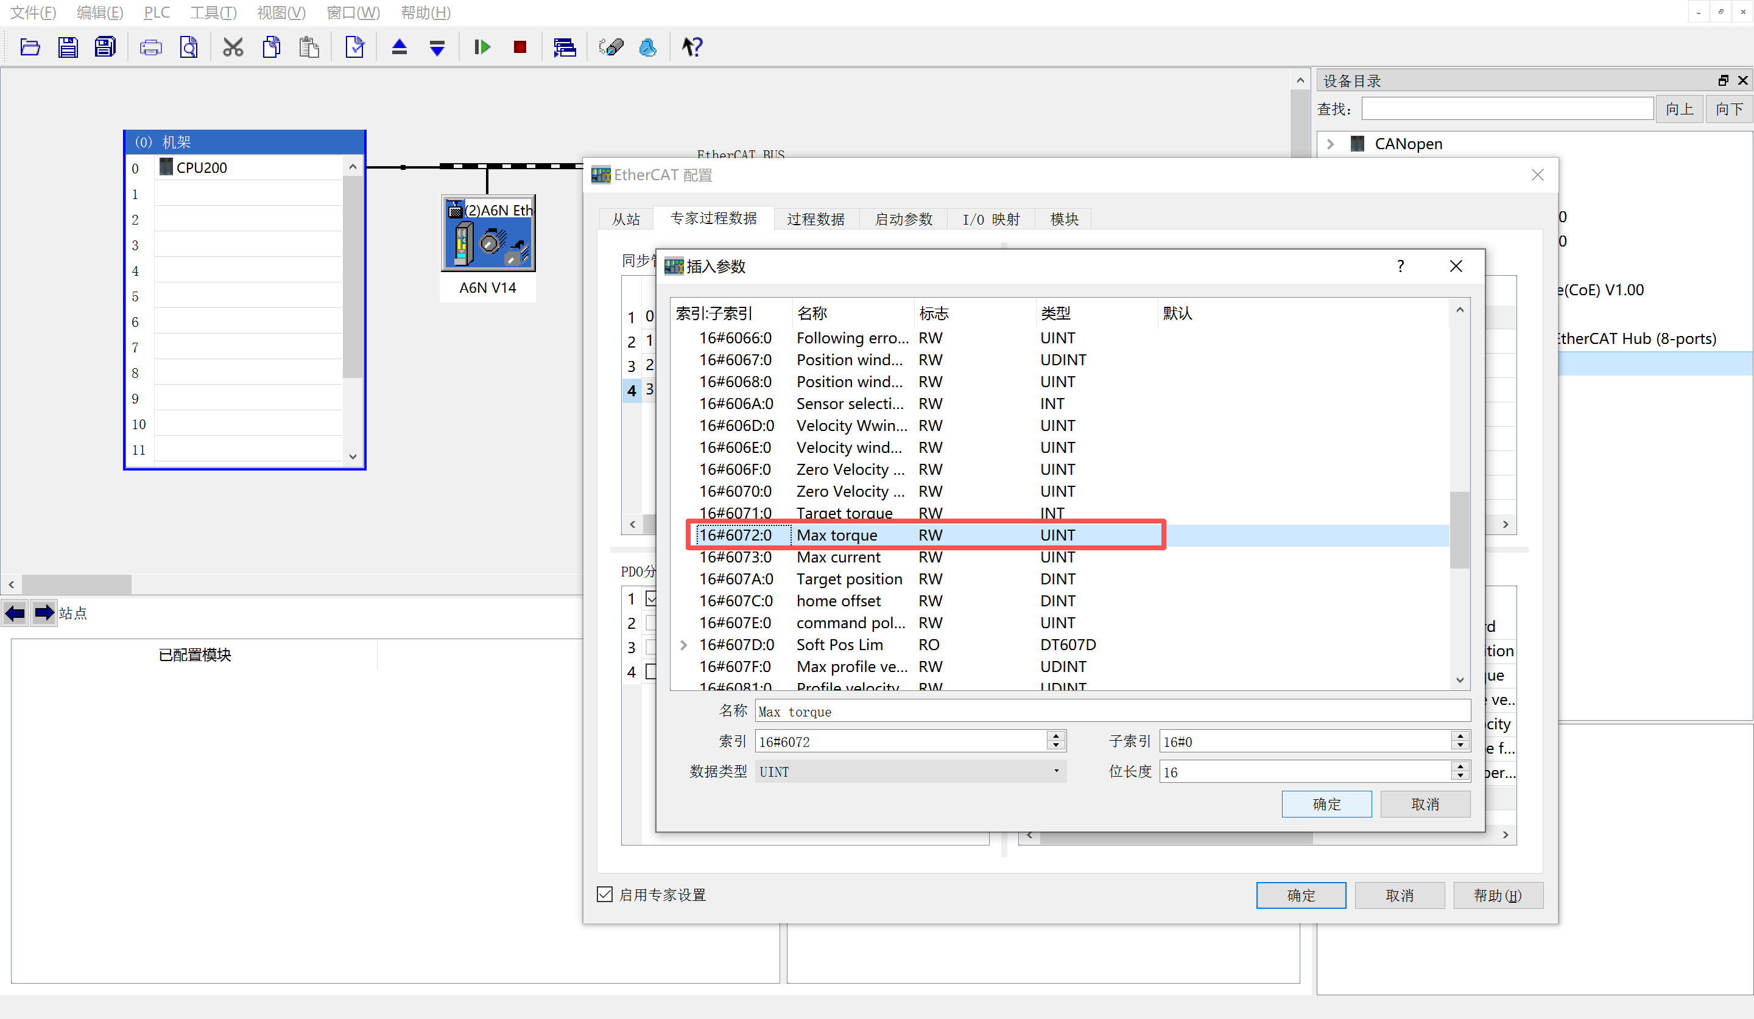Close the EtherCAT 配置 dialog
1754x1019 pixels.
(1538, 175)
